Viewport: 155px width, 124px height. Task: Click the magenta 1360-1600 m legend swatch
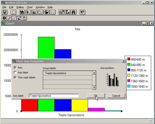pos(129,81)
